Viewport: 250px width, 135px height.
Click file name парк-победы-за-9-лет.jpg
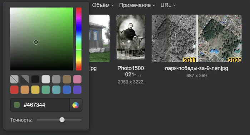196,68
